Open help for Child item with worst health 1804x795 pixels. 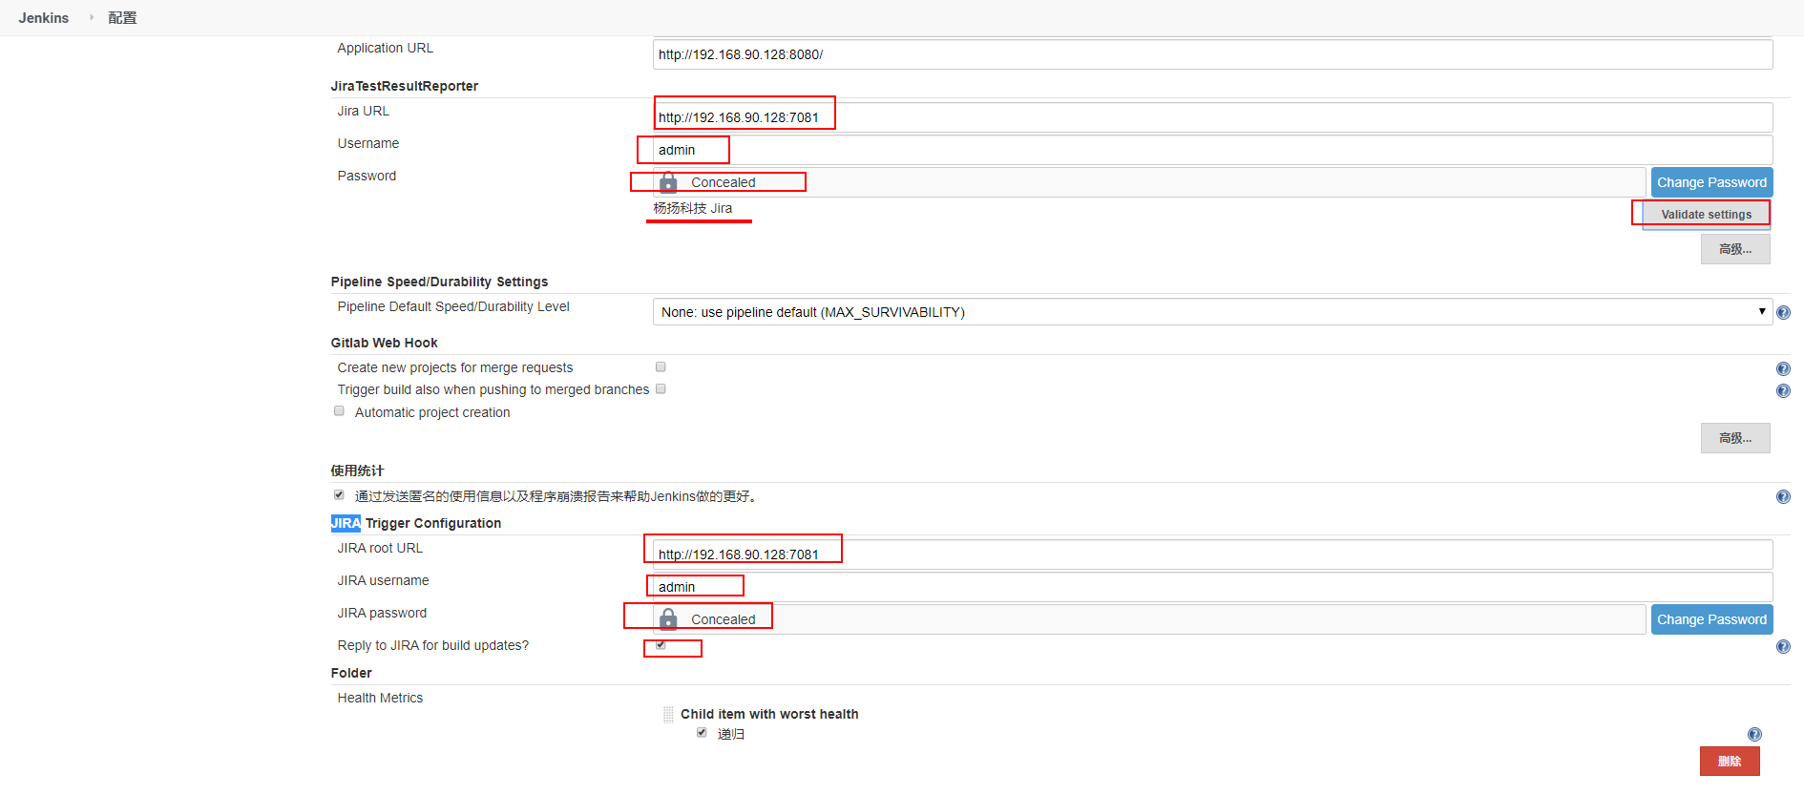point(1754,735)
